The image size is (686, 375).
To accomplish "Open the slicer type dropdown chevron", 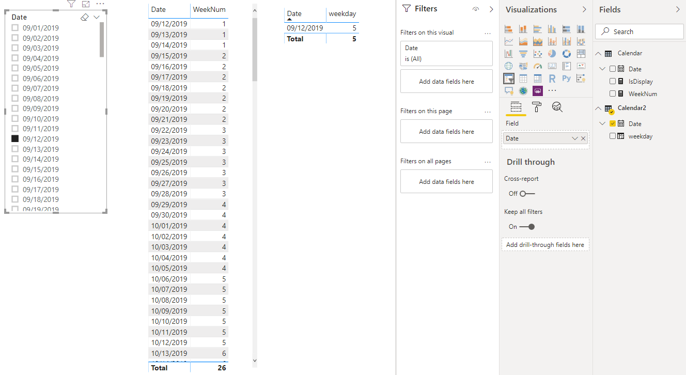I will (97, 17).
